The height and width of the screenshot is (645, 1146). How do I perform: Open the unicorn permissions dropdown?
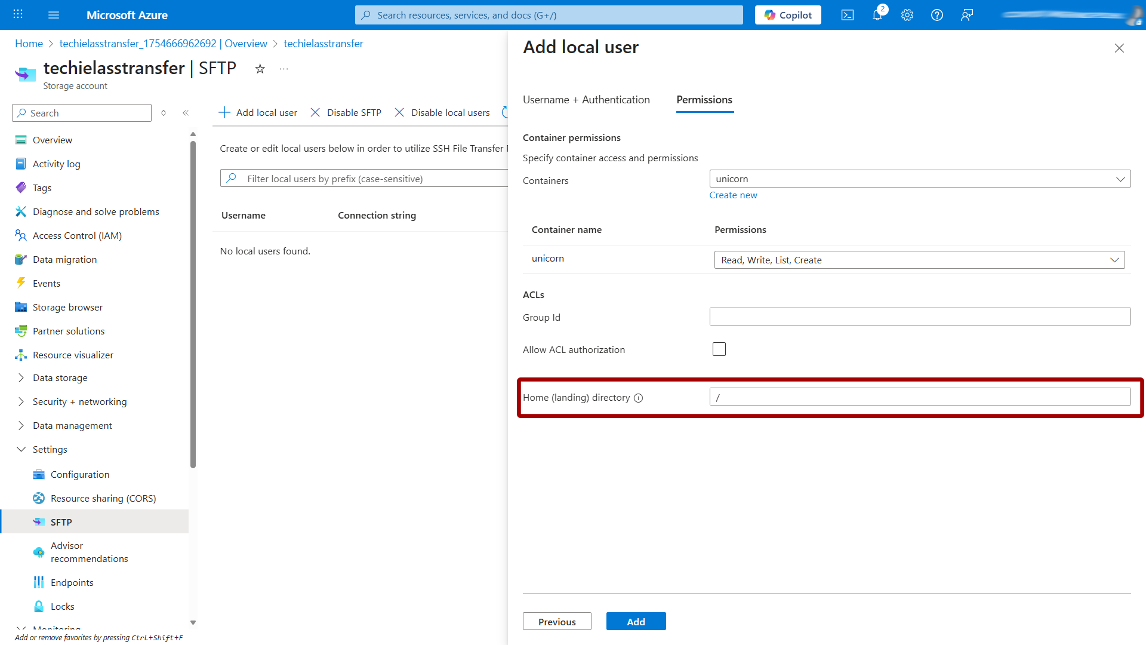pos(1115,260)
